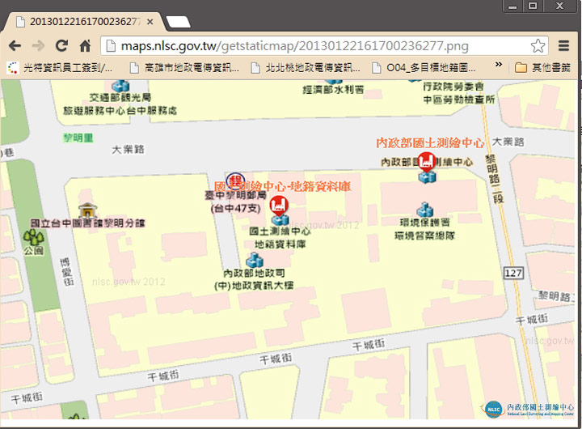Click the (中)地政資訊大樓 map label
Screen dimensions: 582x429
pyautogui.click(x=254, y=286)
